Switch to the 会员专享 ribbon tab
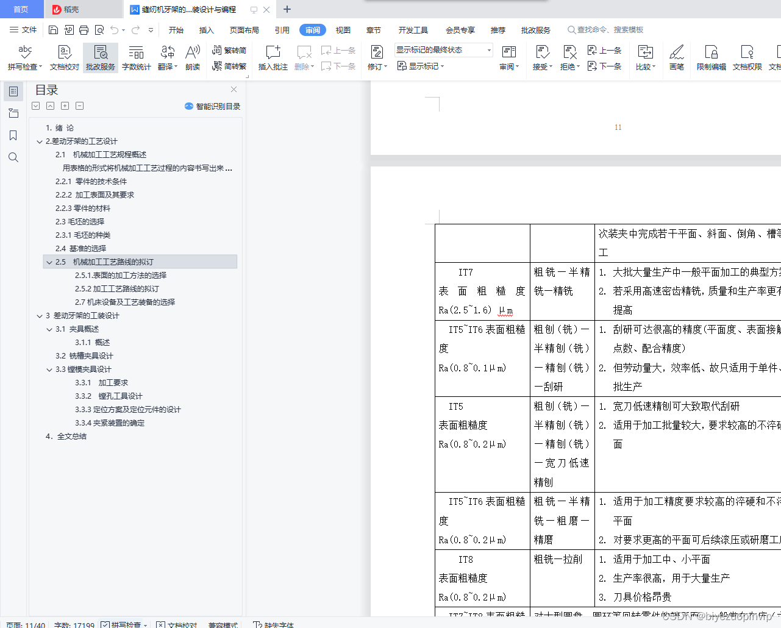Viewport: 781px width, 628px height. click(460, 30)
